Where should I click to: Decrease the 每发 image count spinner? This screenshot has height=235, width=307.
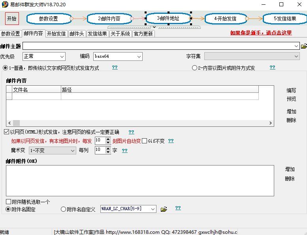click(x=108, y=143)
